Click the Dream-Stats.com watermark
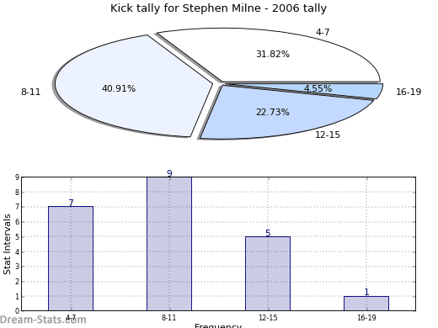This screenshot has width=438, height=328. tap(43, 320)
